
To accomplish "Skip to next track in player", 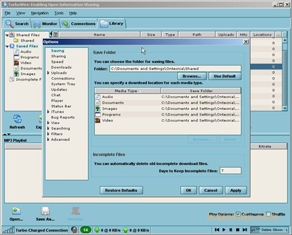I will pyautogui.click(x=245, y=230).
